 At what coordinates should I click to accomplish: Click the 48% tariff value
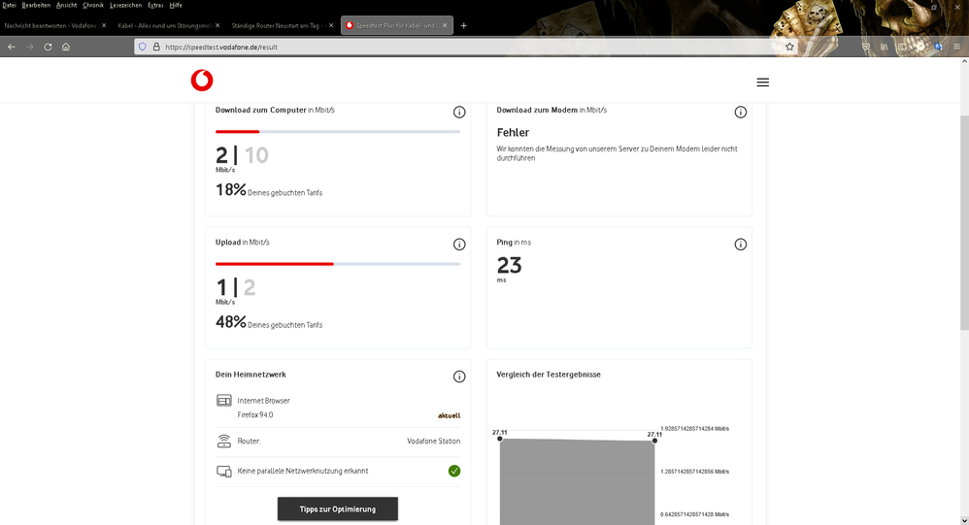[230, 322]
